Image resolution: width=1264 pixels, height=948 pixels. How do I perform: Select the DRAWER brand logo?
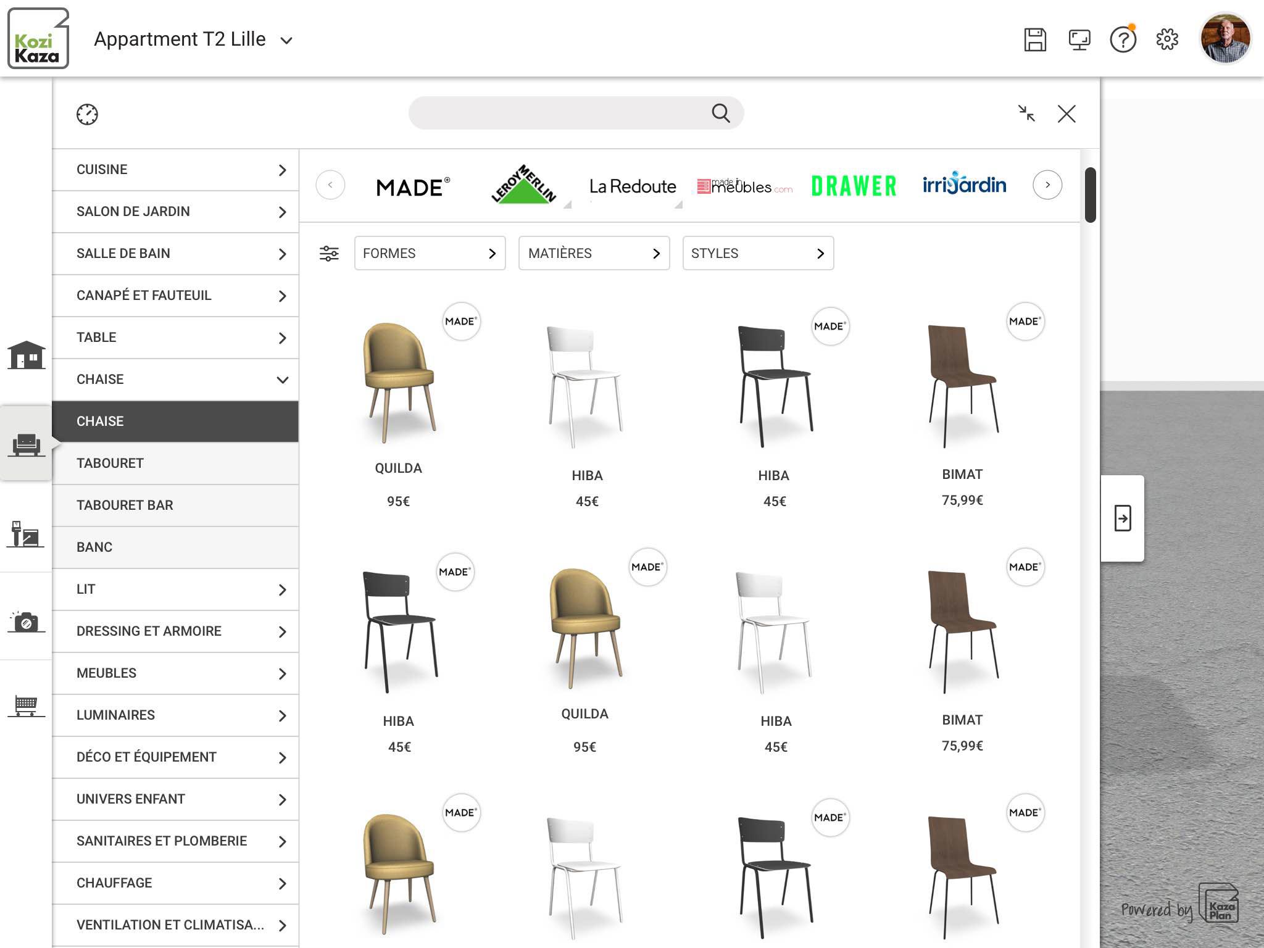click(x=854, y=186)
